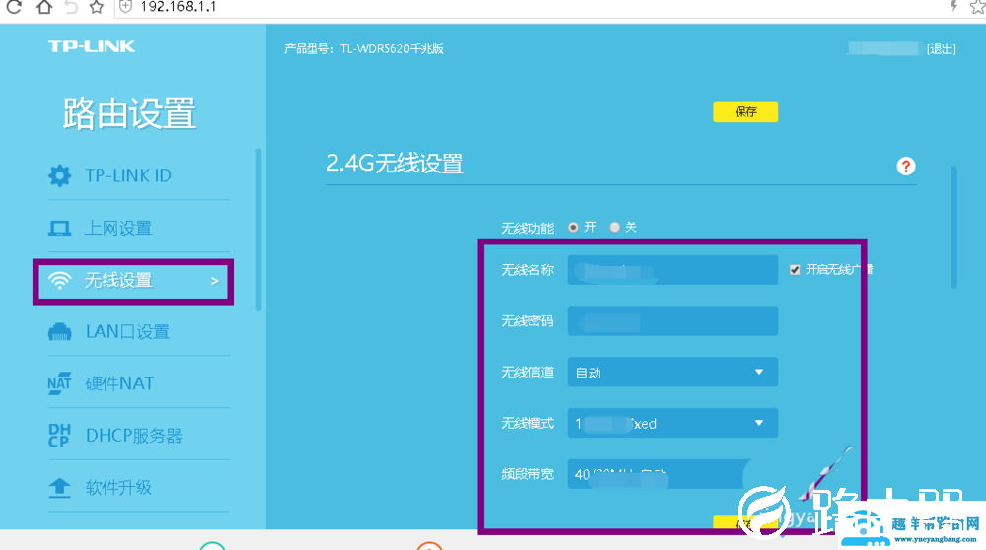Click the 无线密码 input field
Image resolution: width=986 pixels, height=550 pixels.
pos(672,321)
